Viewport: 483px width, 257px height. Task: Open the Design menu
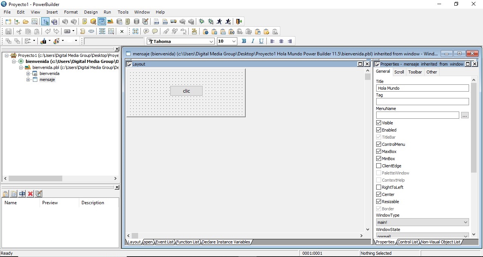91,12
